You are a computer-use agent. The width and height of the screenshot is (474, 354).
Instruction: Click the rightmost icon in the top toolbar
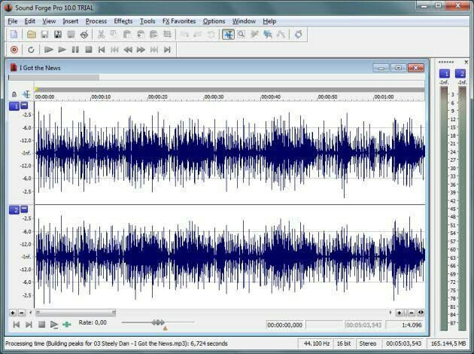pos(299,35)
